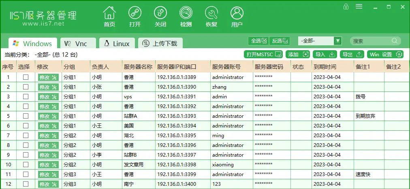Viewport: 410px width, 189px height.
Task: Click the search magnifier icon
Action: [x=395, y=41]
